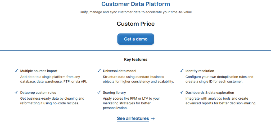
Task: Click the tagline starting 'Unify, manage and sync'
Action: coord(136,12)
